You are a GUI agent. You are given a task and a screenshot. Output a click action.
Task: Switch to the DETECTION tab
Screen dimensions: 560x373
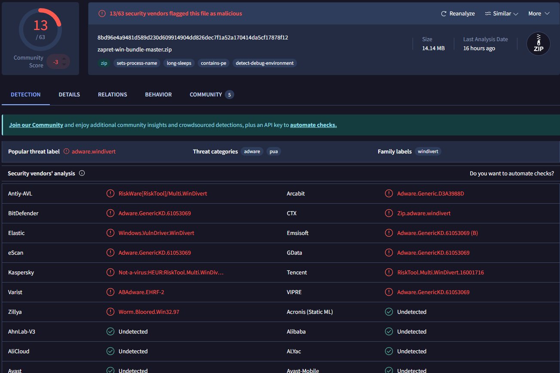click(26, 95)
